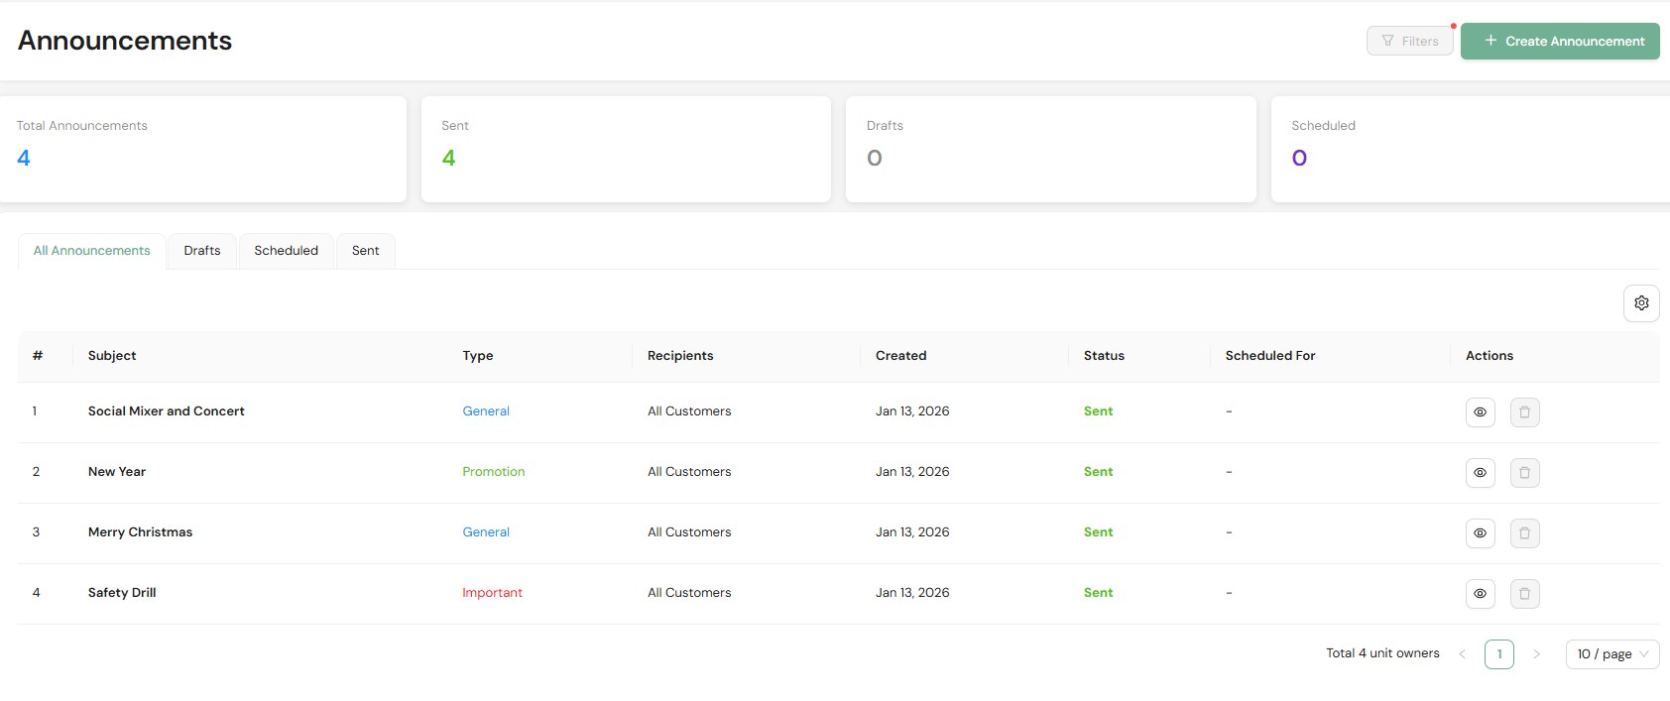This screenshot has height=701, width=1670.
Task: Switch to the Scheduled tab
Action: [x=286, y=251]
